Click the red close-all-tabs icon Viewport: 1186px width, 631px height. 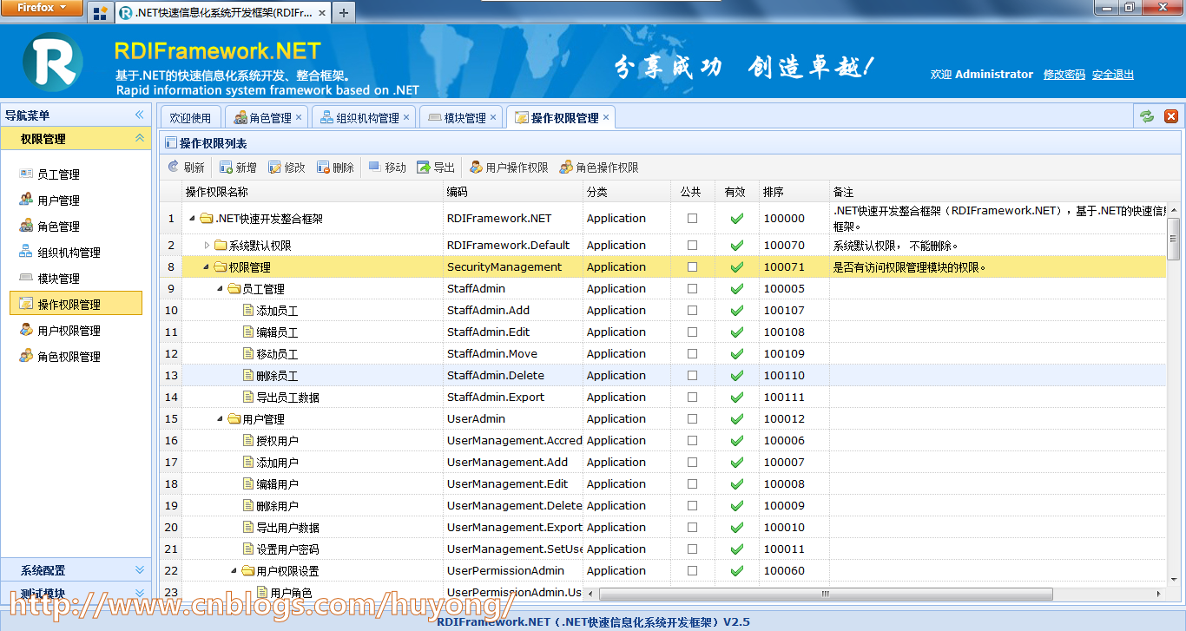[x=1170, y=116]
